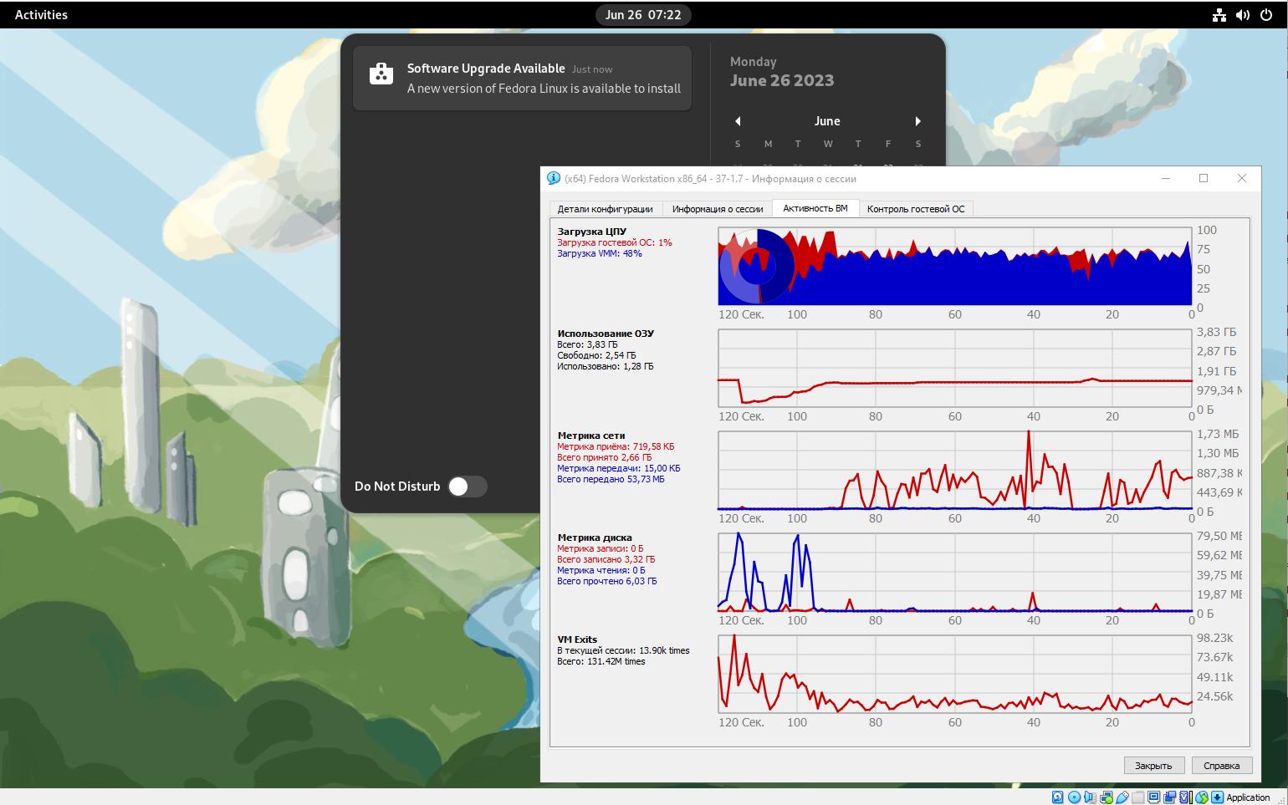
Task: Click the optical disk status icon
Action: (x=1074, y=797)
